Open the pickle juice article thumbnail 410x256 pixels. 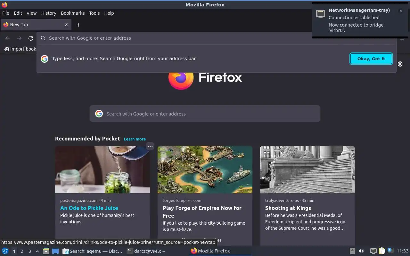(x=102, y=170)
